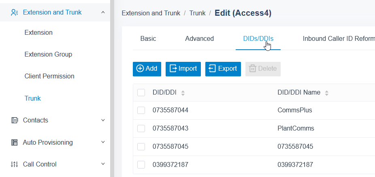Click the greyed-out Delete button
The image size is (375, 177).
coord(263,69)
